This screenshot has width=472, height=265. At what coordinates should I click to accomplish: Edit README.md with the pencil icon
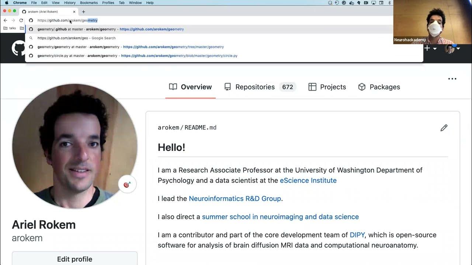click(444, 128)
